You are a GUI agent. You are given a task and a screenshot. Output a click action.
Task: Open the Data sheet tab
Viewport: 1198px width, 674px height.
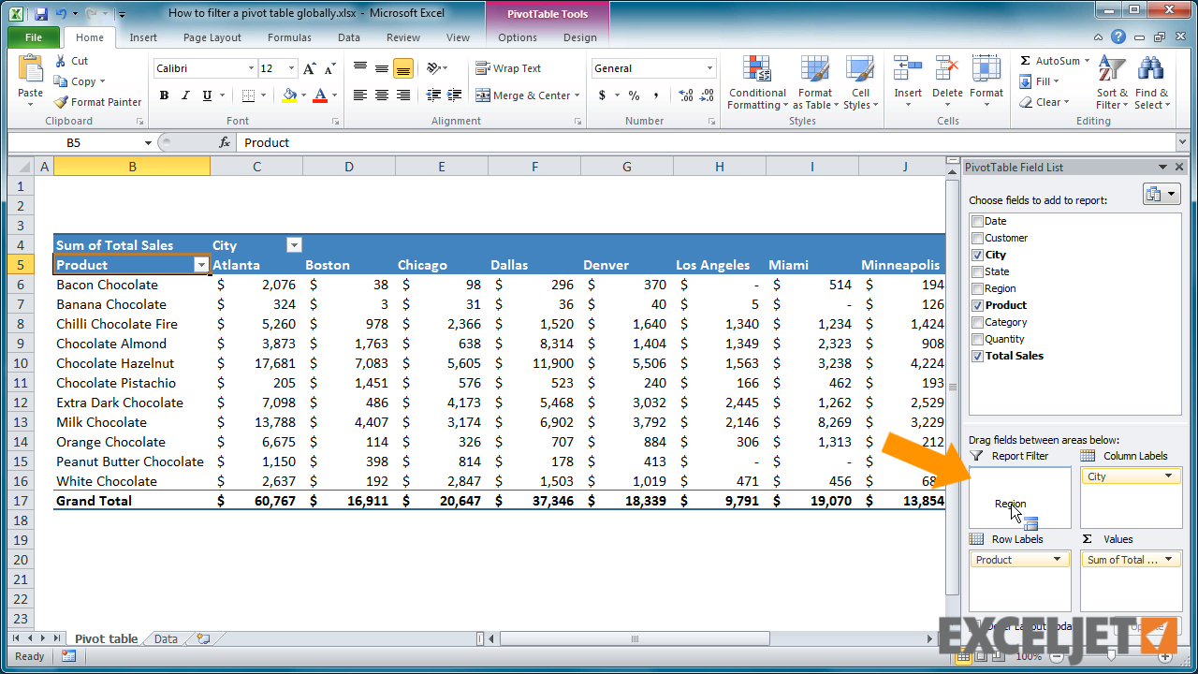click(166, 639)
